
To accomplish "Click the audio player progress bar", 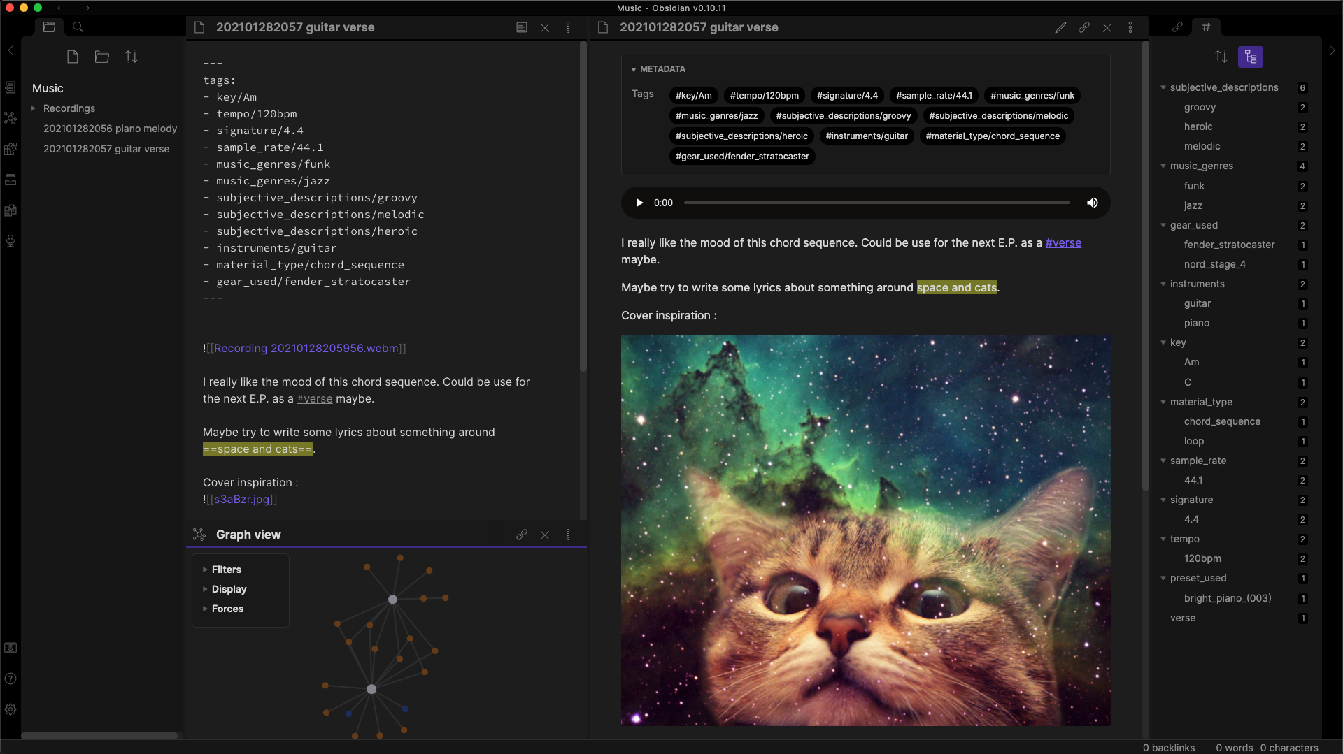I will (876, 203).
